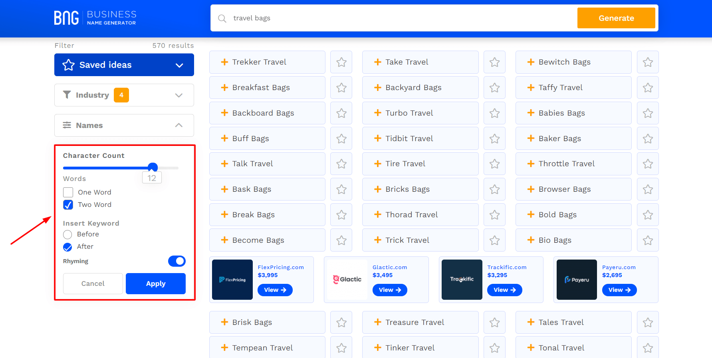Star the Tidbit Travel name
This screenshot has height=358, width=712.
tap(495, 139)
